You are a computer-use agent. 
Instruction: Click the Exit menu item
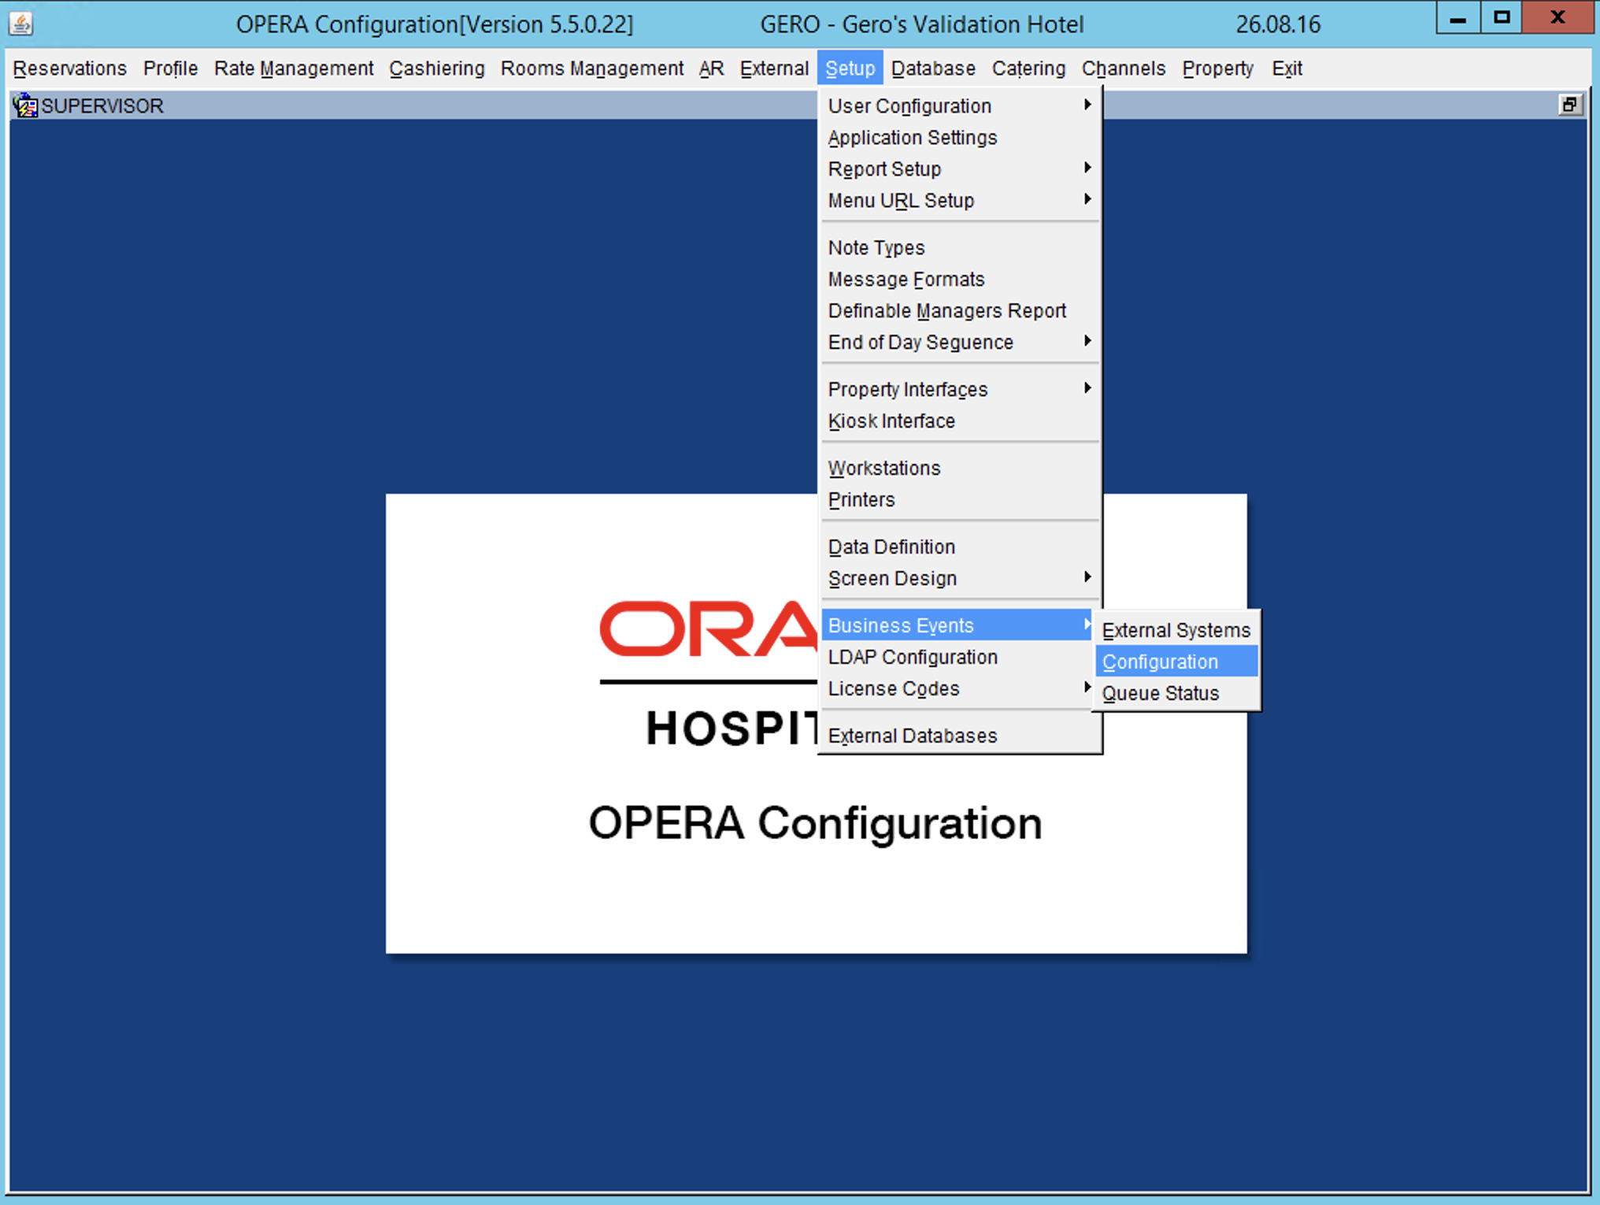[x=1287, y=69]
